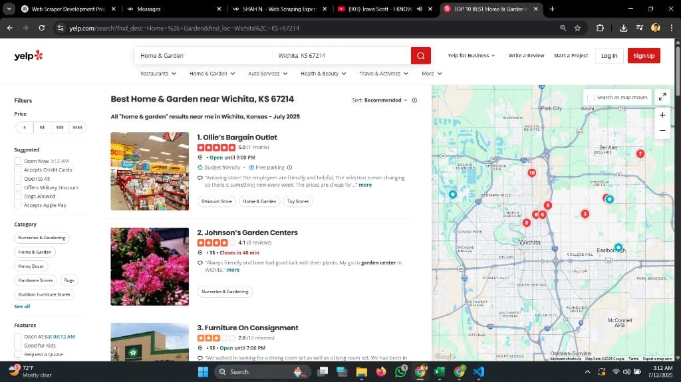The width and height of the screenshot is (681, 382).
Task: Open Sort: Recommended dropdown
Action: click(x=380, y=100)
